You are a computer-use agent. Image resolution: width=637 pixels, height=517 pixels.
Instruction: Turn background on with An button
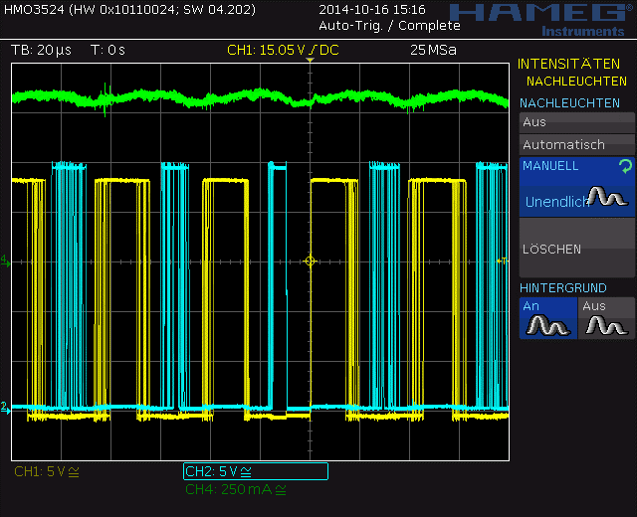pyautogui.click(x=546, y=318)
